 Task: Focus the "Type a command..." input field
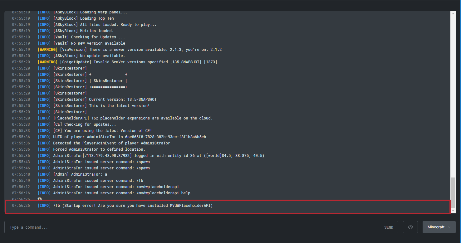[x=201, y=227]
